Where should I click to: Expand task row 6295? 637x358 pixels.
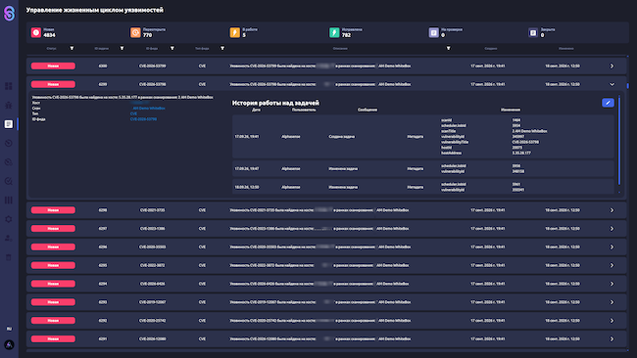pyautogui.click(x=612, y=265)
